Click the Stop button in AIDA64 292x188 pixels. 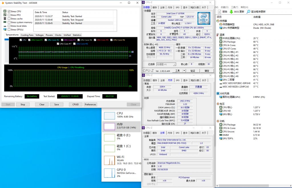(x=23, y=104)
